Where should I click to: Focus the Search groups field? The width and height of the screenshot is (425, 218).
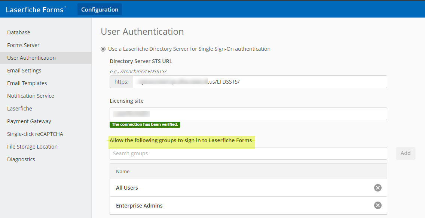(x=248, y=153)
